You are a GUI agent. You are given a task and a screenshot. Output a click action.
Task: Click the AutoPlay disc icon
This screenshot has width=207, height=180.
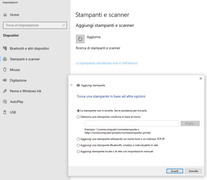coord(5,102)
